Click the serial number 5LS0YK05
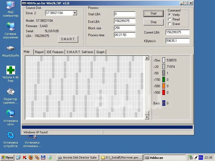Viewport: 215px width, 161px height. [52, 31]
